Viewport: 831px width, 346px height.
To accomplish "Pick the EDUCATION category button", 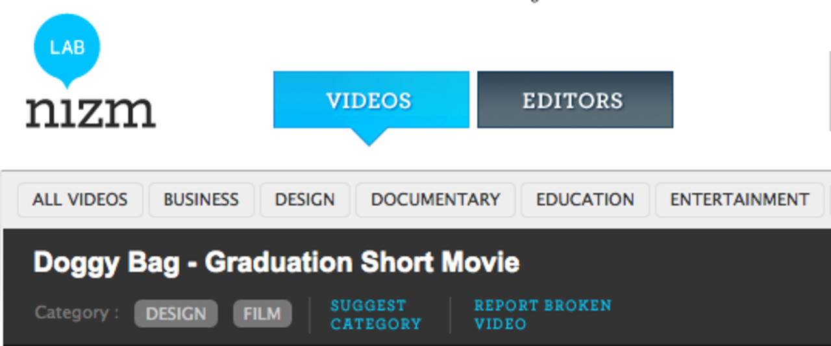I will click(585, 199).
